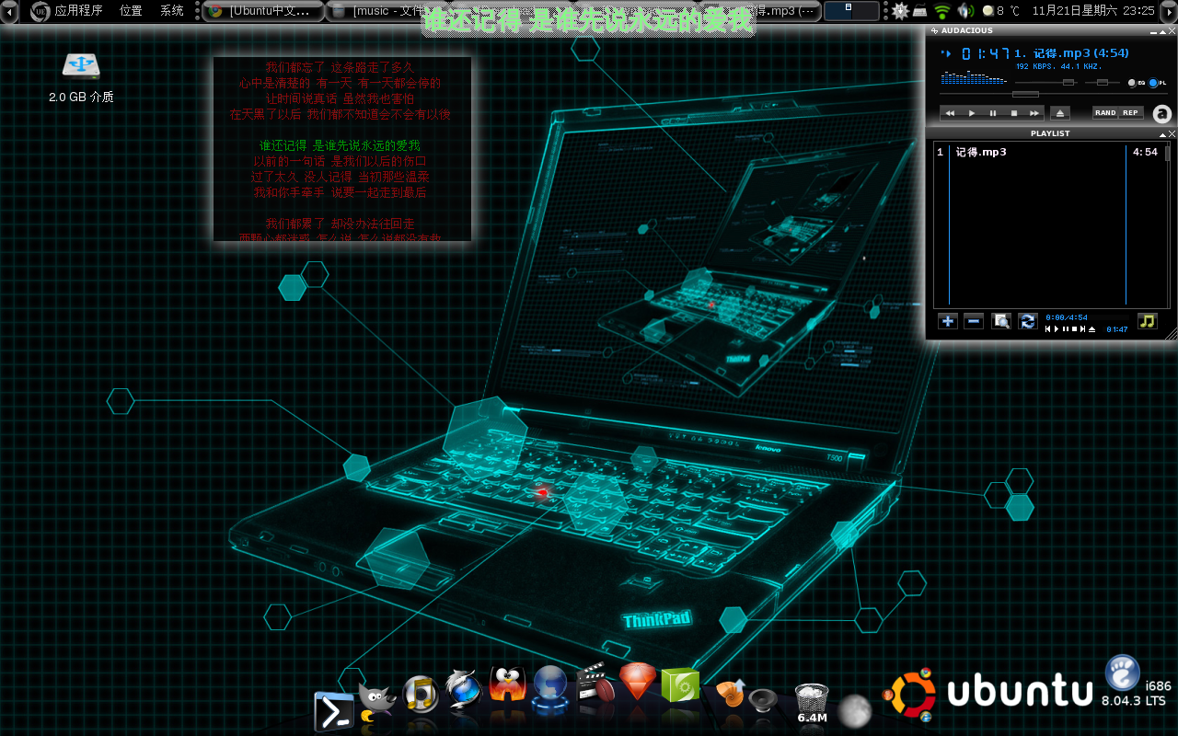Open the Audacious title bar menu icon
This screenshot has height=736, width=1178.
(x=934, y=30)
